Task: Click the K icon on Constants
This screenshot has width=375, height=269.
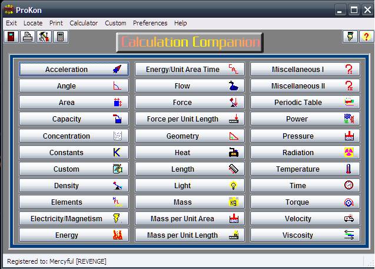Action: [x=117, y=152]
